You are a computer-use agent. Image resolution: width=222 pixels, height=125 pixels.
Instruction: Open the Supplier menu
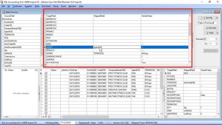28,6
